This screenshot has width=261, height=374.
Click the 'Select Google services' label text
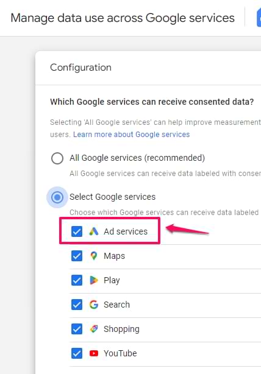pyautogui.click(x=112, y=197)
